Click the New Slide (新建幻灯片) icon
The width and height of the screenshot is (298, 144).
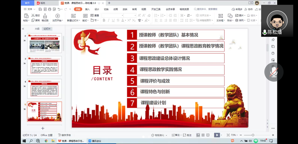74,16
